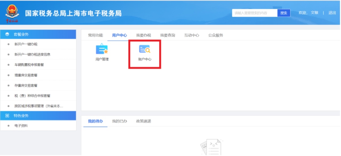This screenshot has height=156, width=341.
Task: Open 电子资料 in the sidebar
Action: [21, 126]
